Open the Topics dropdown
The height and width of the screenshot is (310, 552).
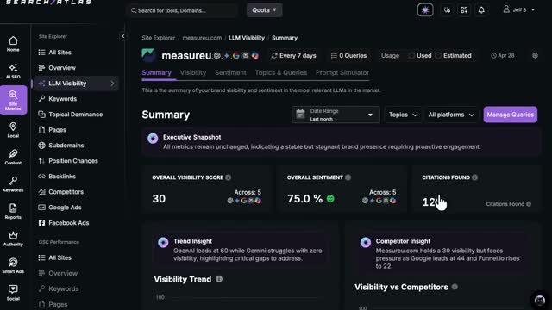point(403,115)
